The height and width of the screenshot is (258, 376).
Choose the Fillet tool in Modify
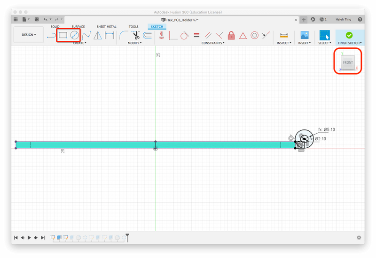124,35
